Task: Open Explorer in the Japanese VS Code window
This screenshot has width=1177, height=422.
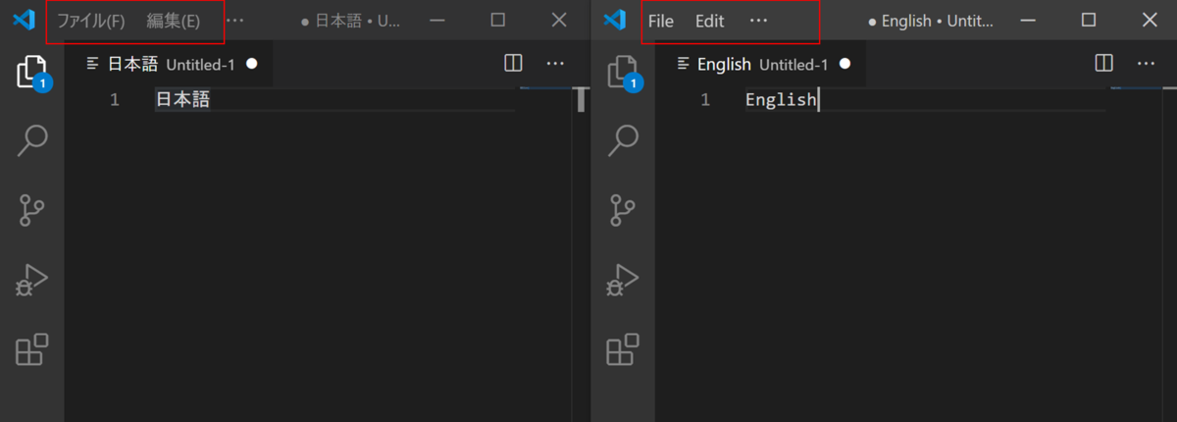Action: click(32, 74)
